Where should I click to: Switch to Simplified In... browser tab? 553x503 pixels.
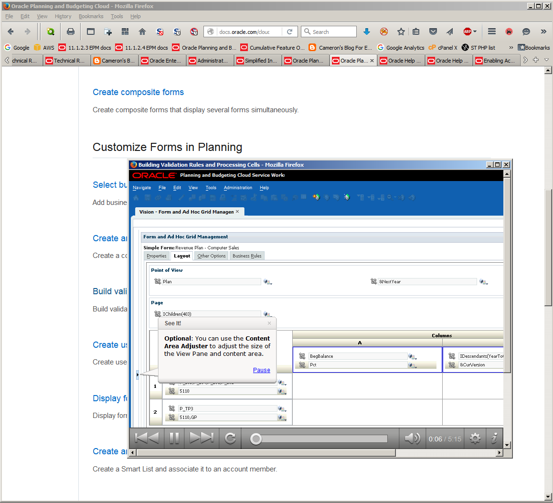258,60
